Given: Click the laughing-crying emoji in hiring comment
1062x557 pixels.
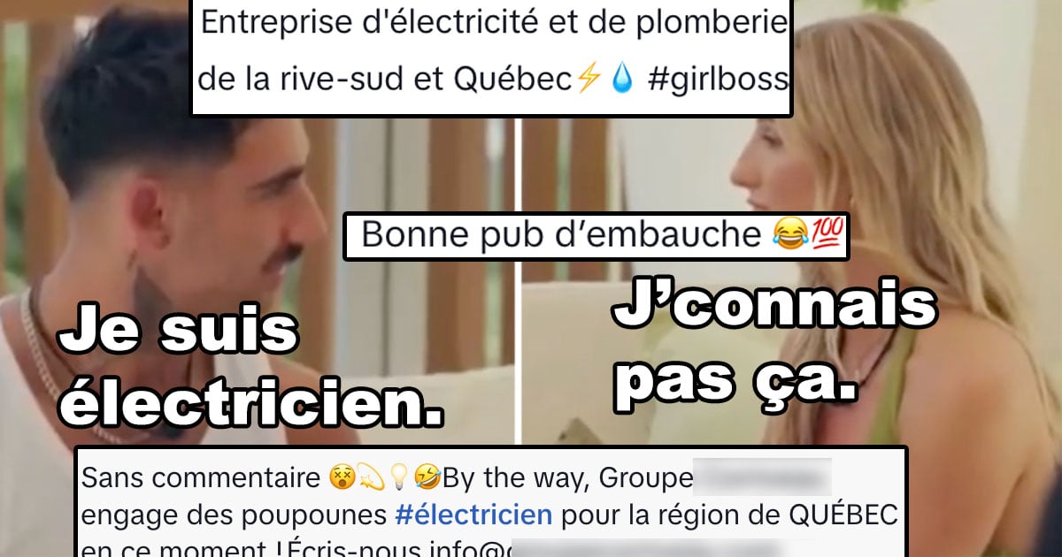Looking at the screenshot, I should (784, 236).
